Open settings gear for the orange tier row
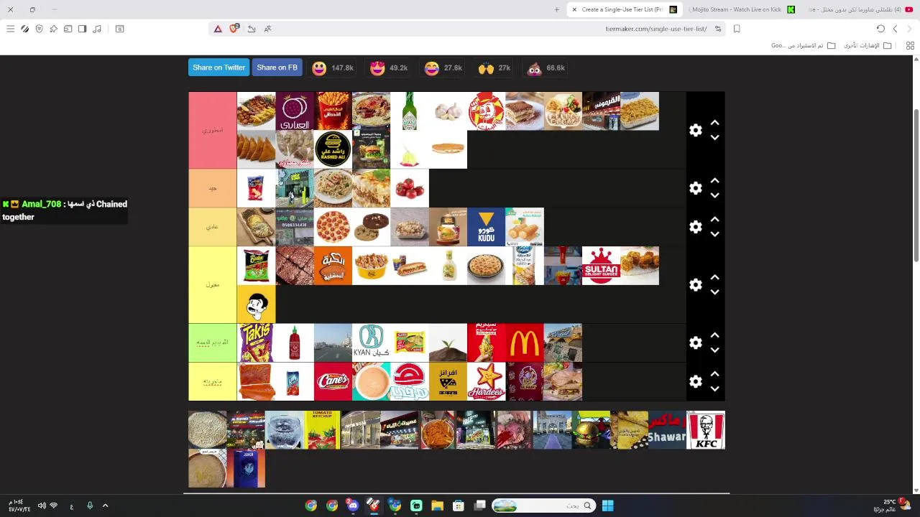Viewport: 920px width, 517px height. point(695,188)
